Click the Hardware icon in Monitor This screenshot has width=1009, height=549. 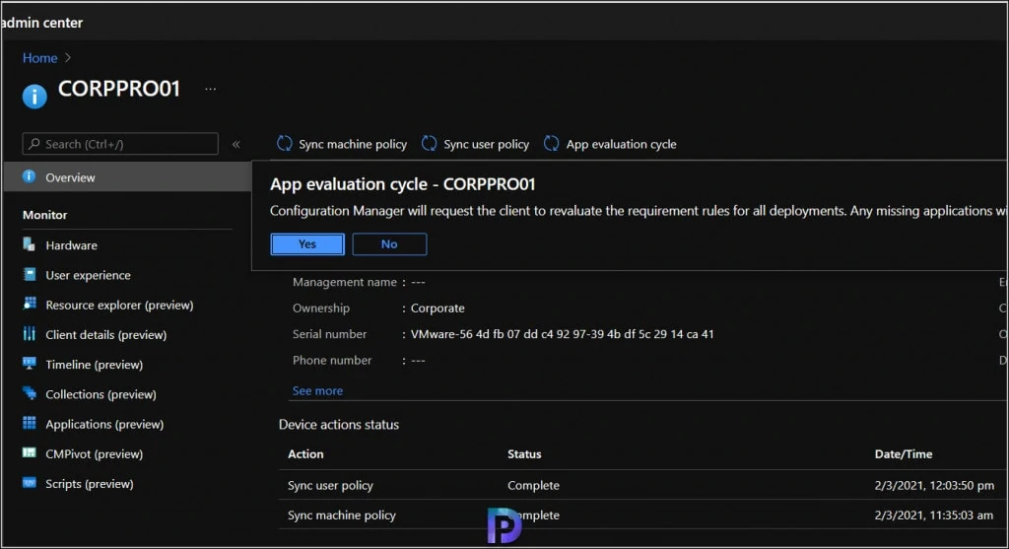29,244
